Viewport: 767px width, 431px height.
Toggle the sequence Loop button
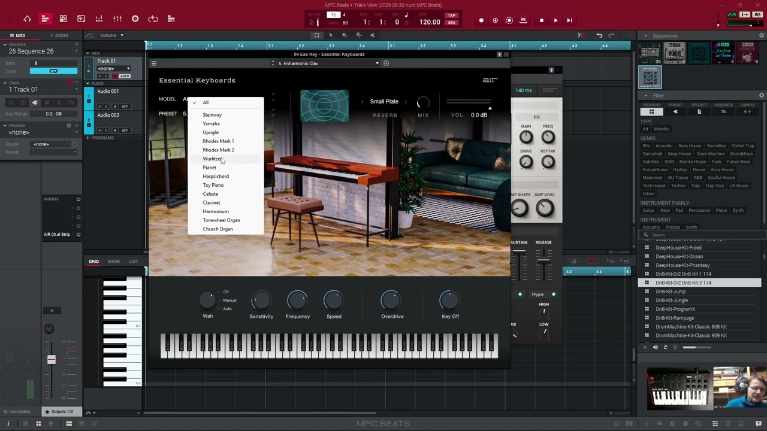pos(53,71)
